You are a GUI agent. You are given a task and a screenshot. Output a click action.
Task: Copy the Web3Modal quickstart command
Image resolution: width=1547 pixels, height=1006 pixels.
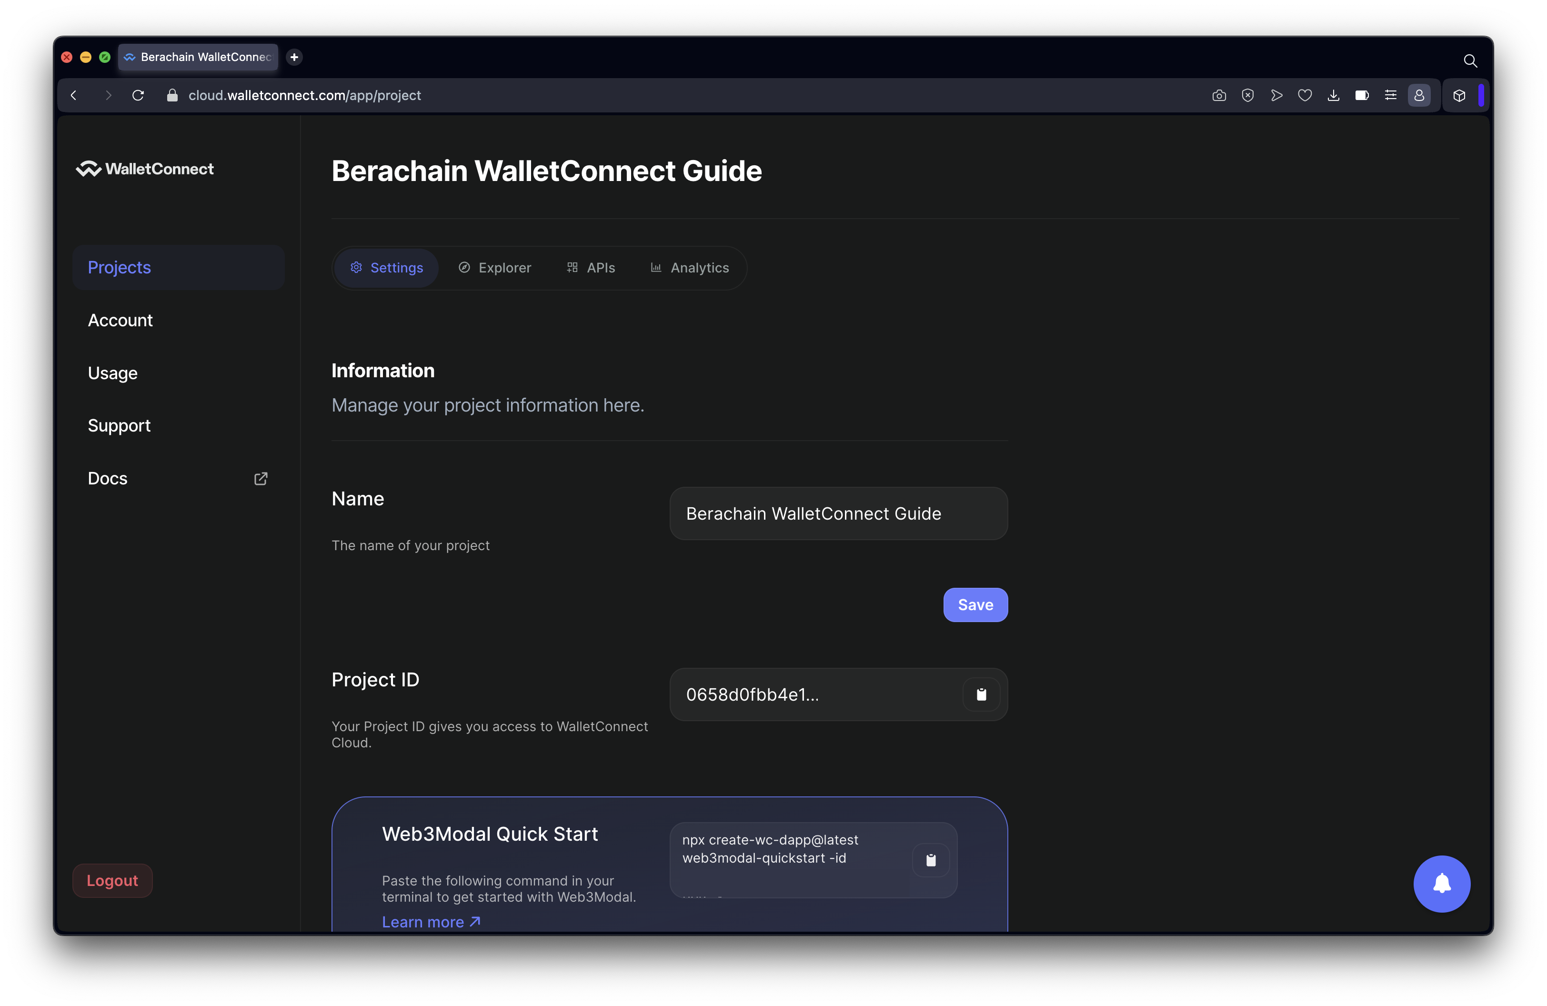(x=931, y=860)
